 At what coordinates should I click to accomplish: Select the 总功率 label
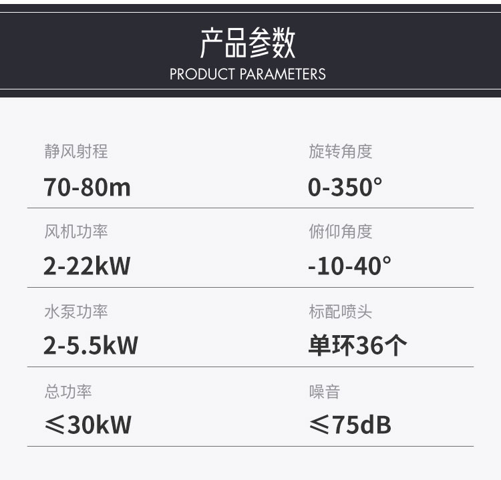[67, 391]
